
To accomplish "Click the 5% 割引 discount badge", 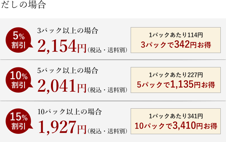I will pos(19,40).
